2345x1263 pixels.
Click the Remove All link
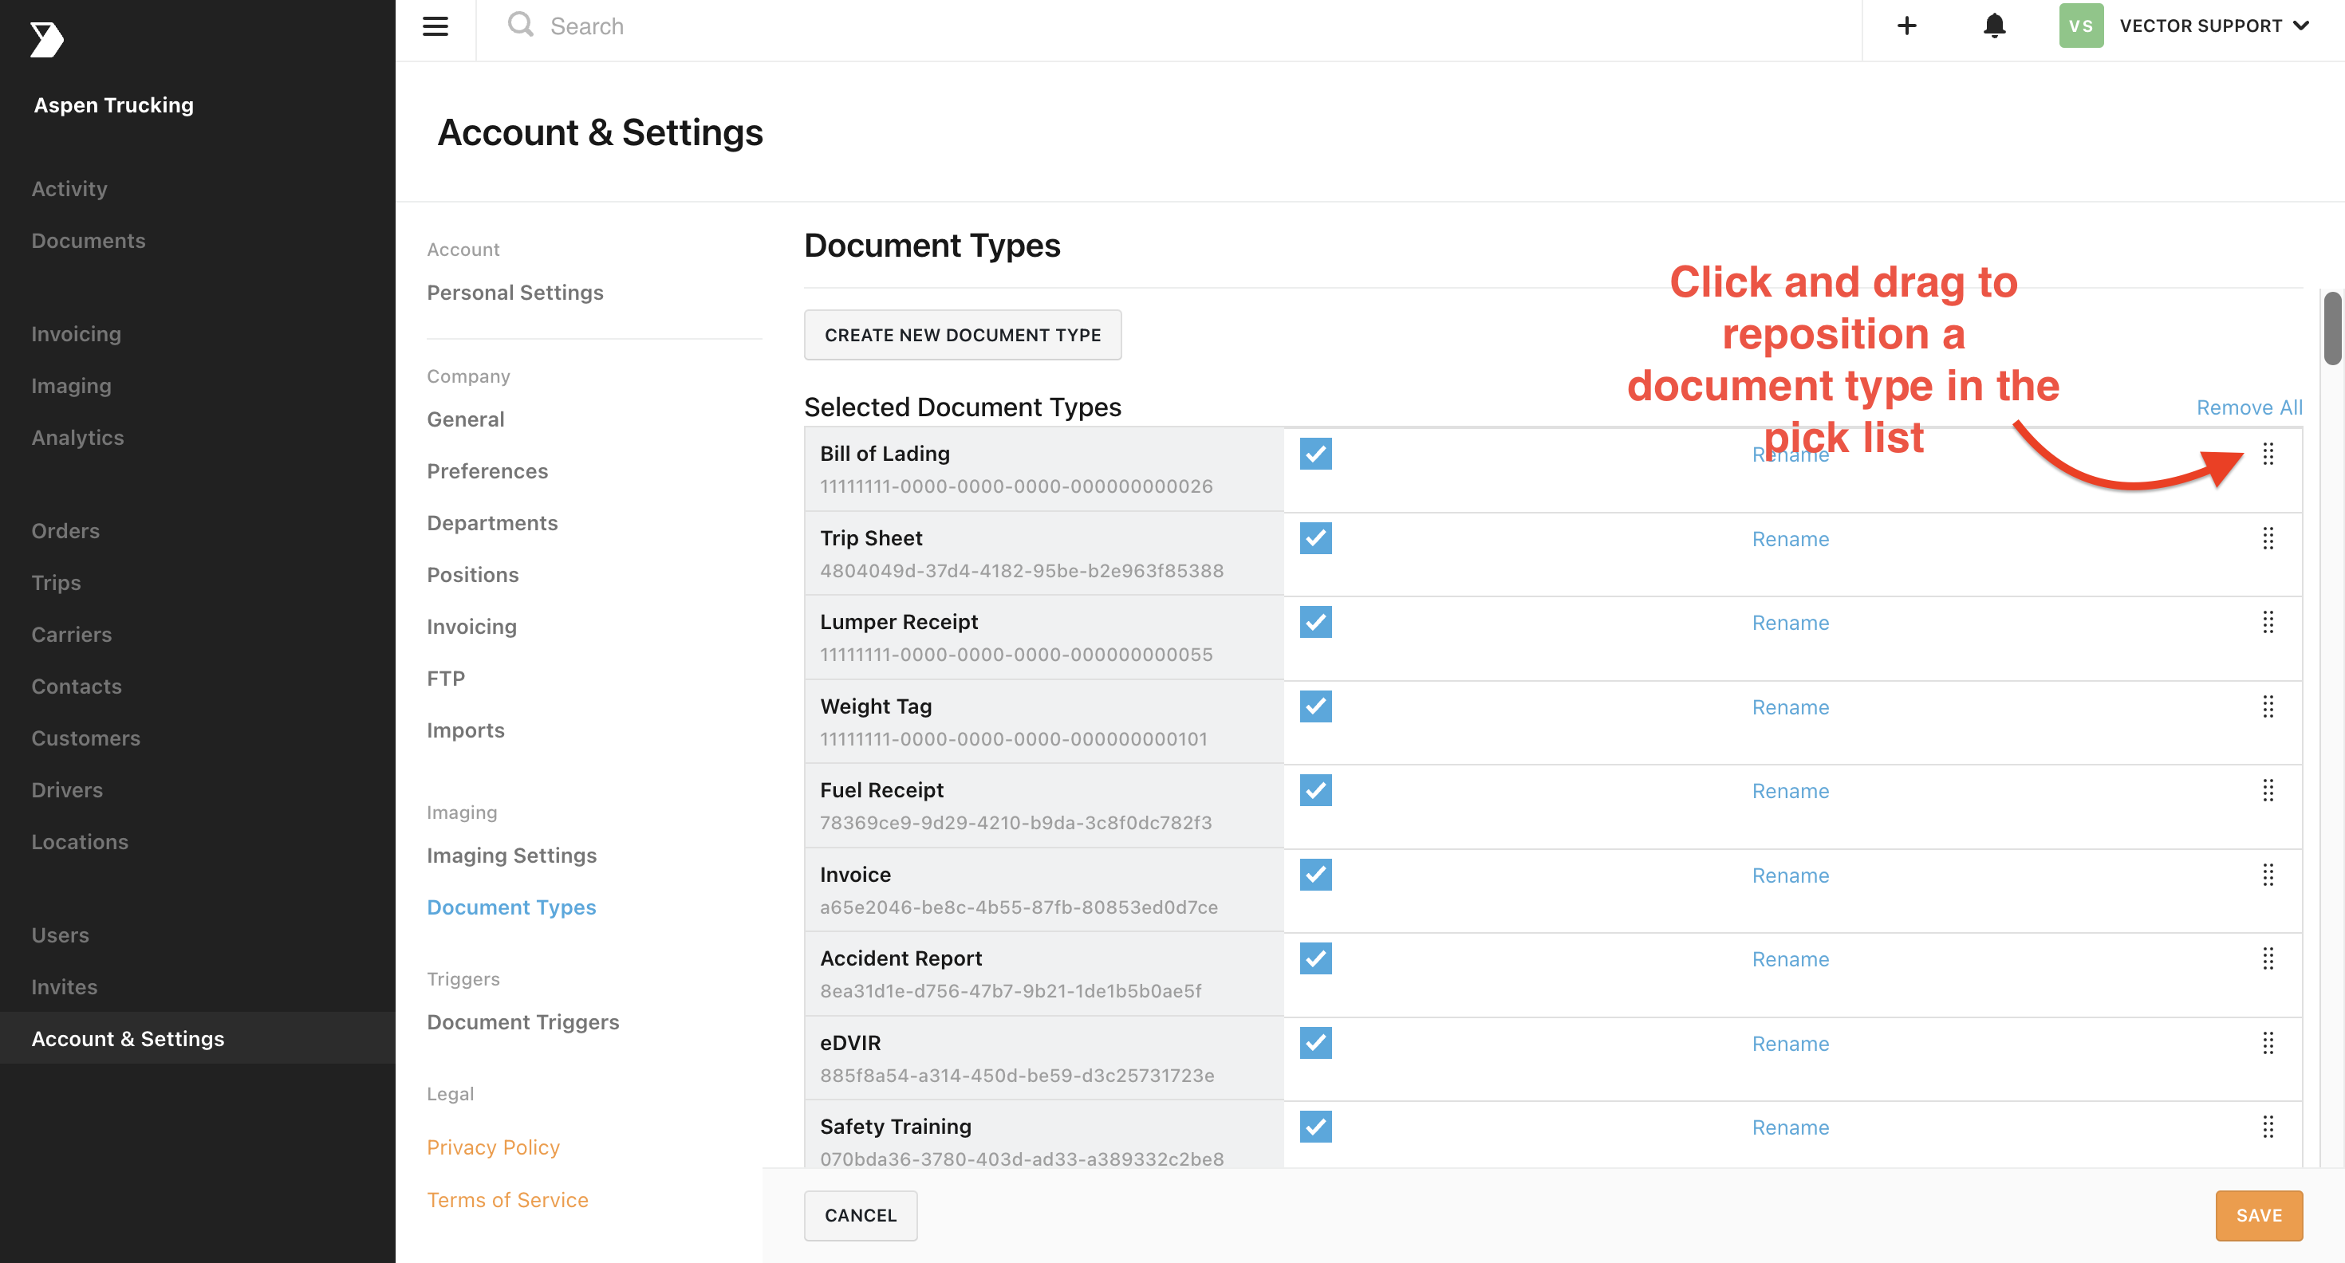(2249, 407)
